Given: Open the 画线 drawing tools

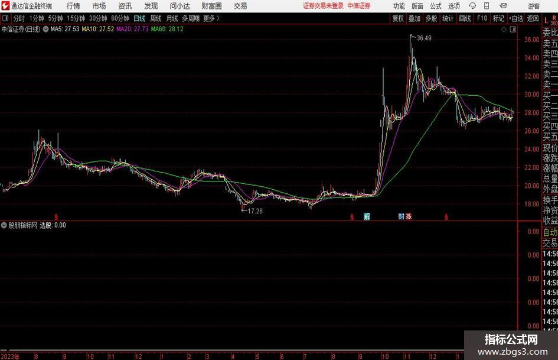Looking at the screenshot, I should 465,18.
